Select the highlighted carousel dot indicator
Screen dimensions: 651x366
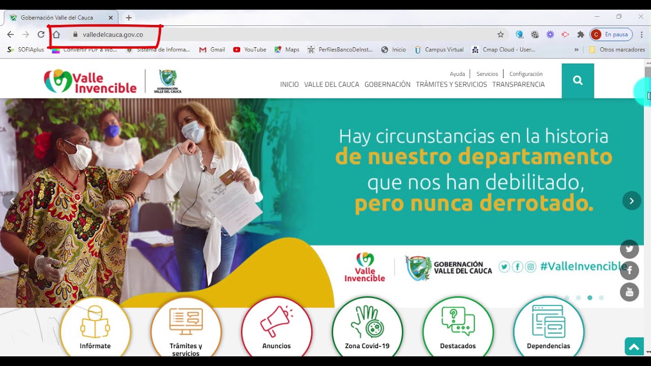590,298
